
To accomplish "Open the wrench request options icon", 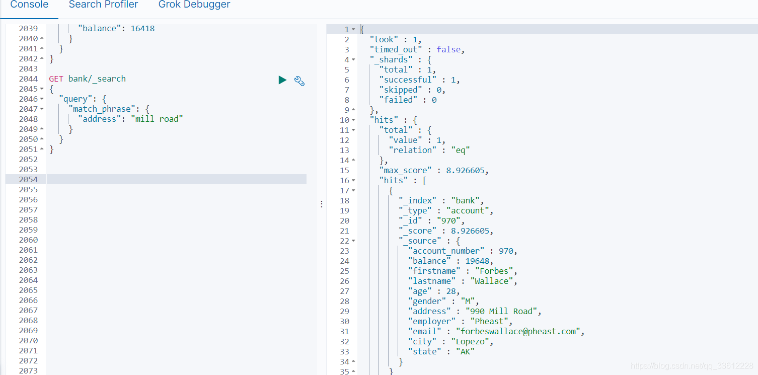I will (x=299, y=81).
